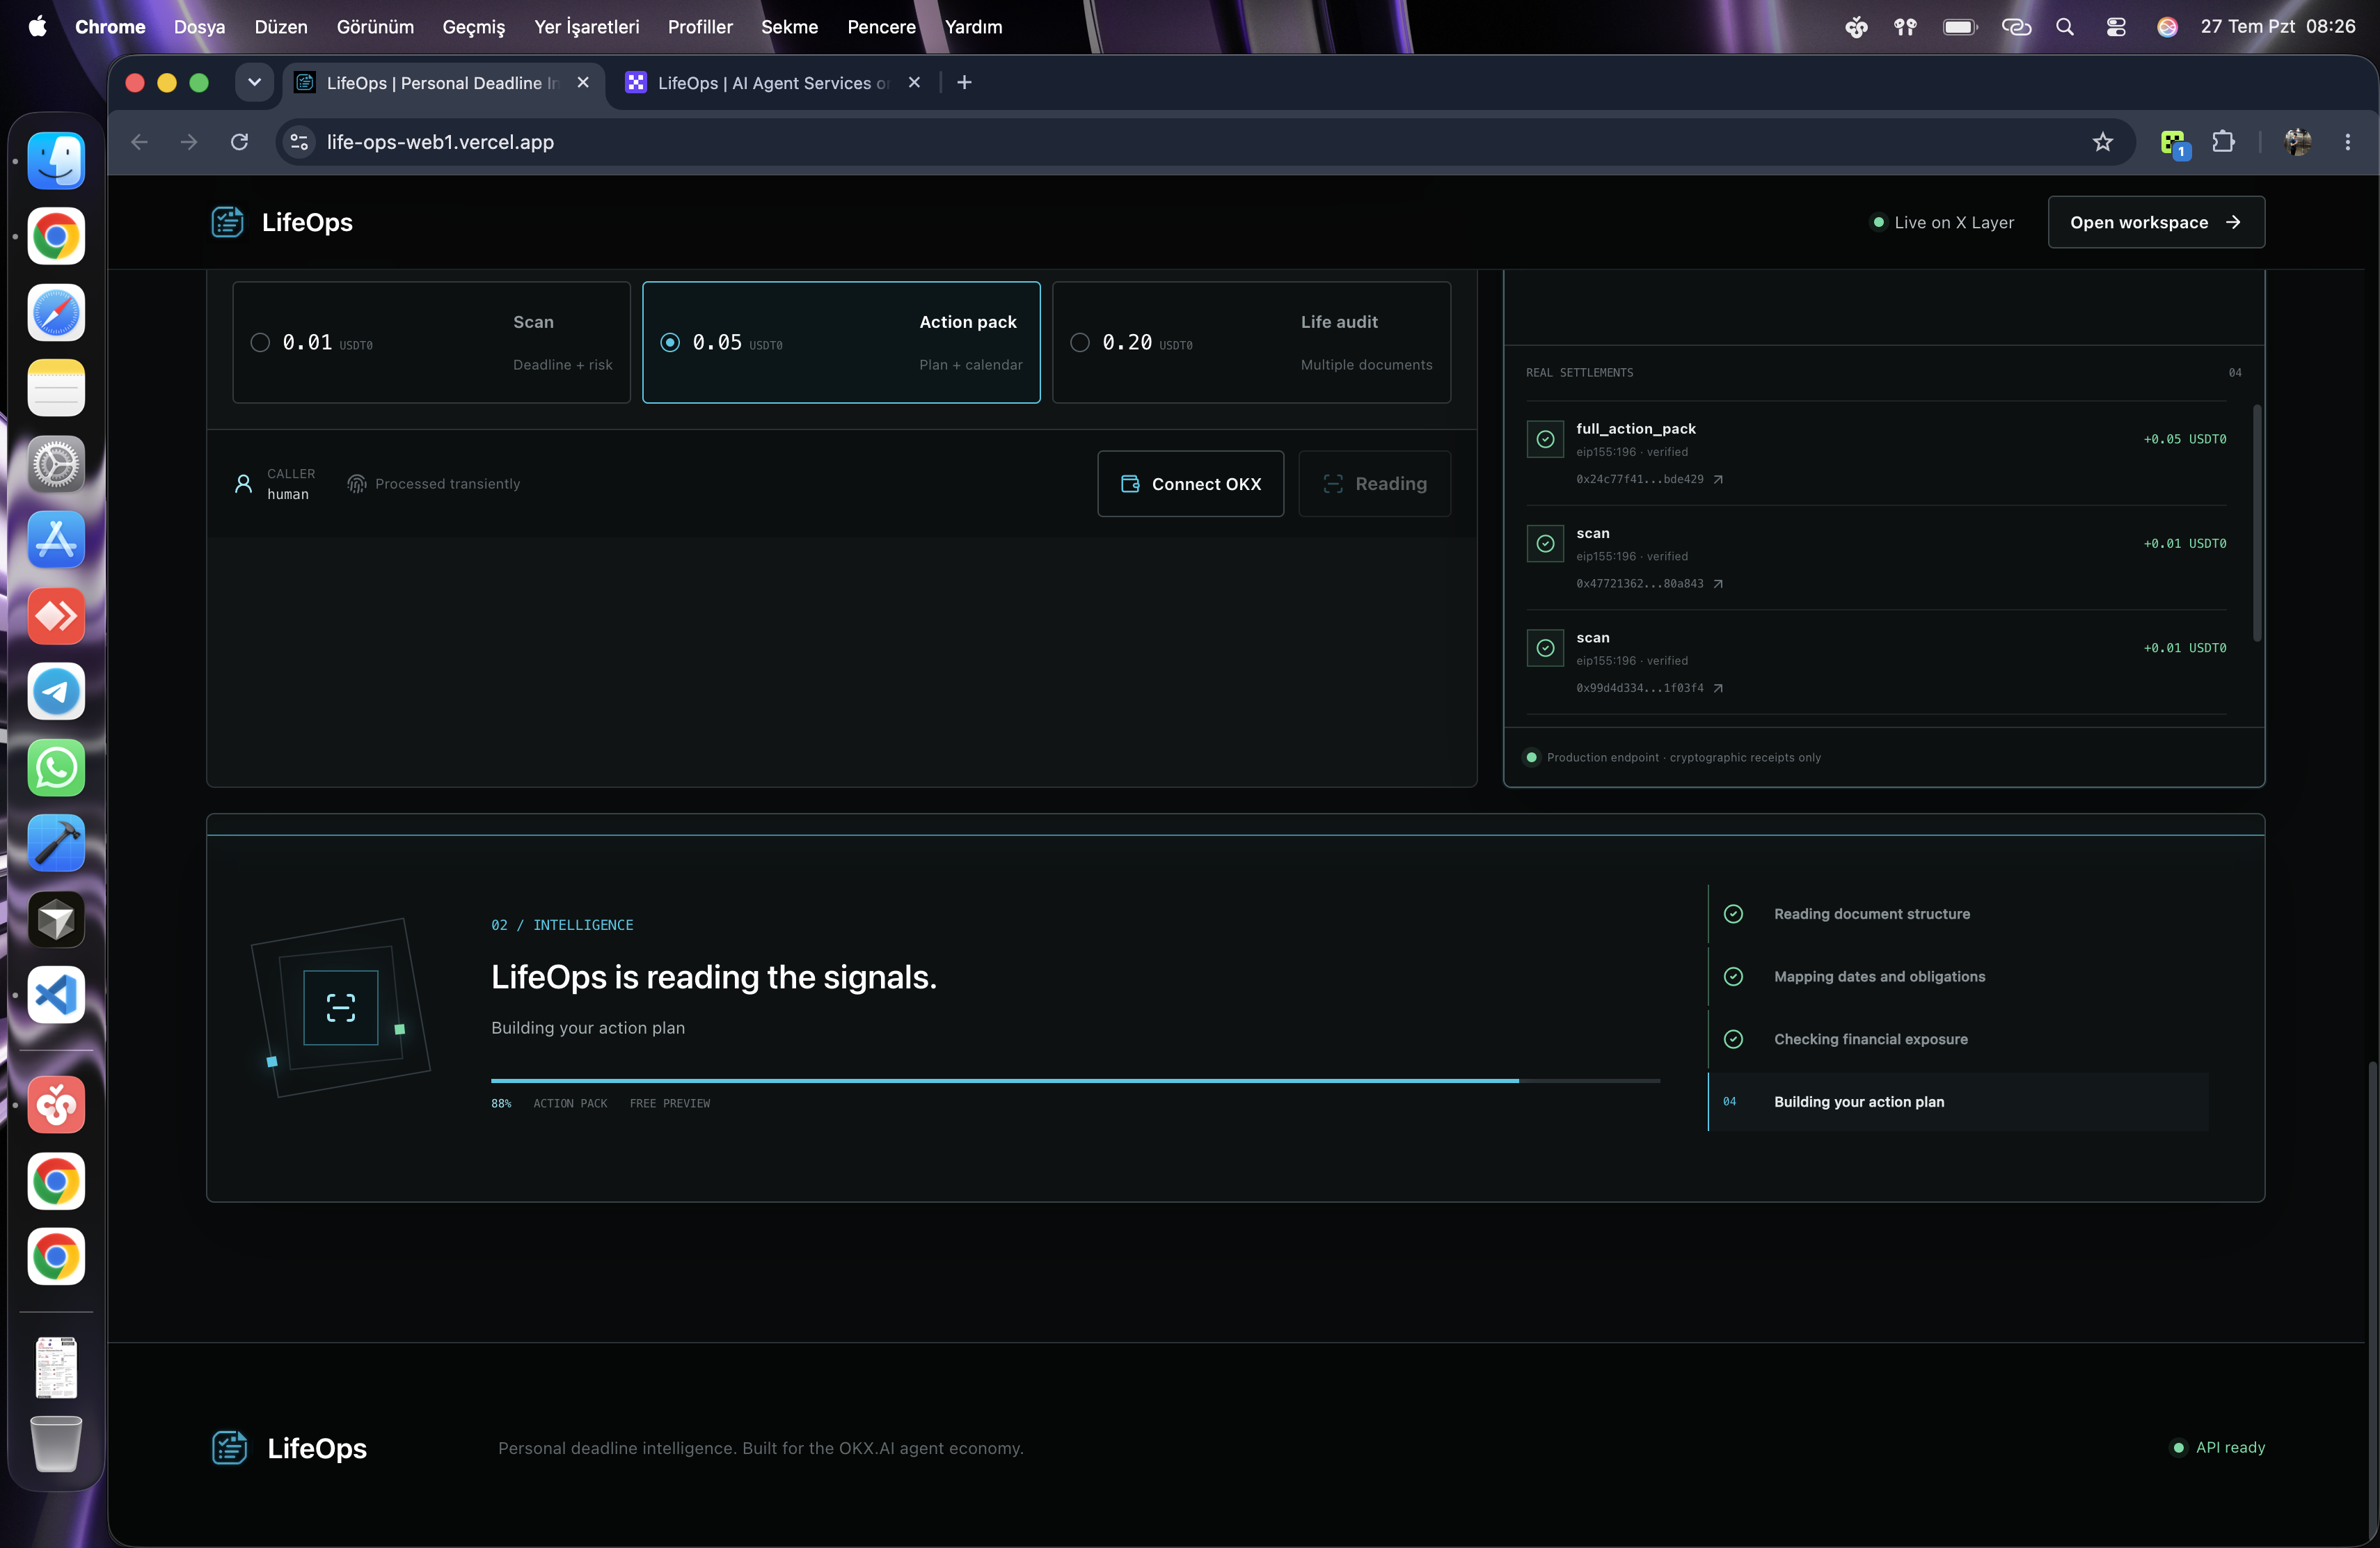2380x1548 pixels.
Task: Click Open workspace button
Action: tap(2156, 222)
